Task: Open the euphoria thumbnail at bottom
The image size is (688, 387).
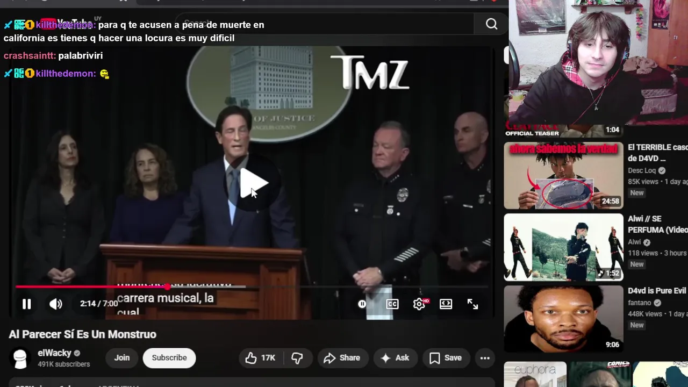Action: coord(535,374)
